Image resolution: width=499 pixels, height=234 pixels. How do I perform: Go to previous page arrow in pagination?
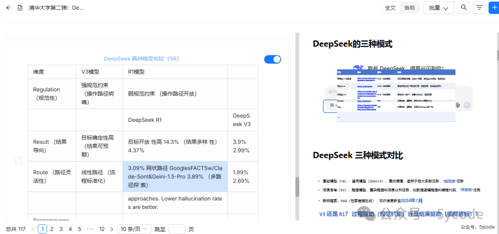[33, 229]
